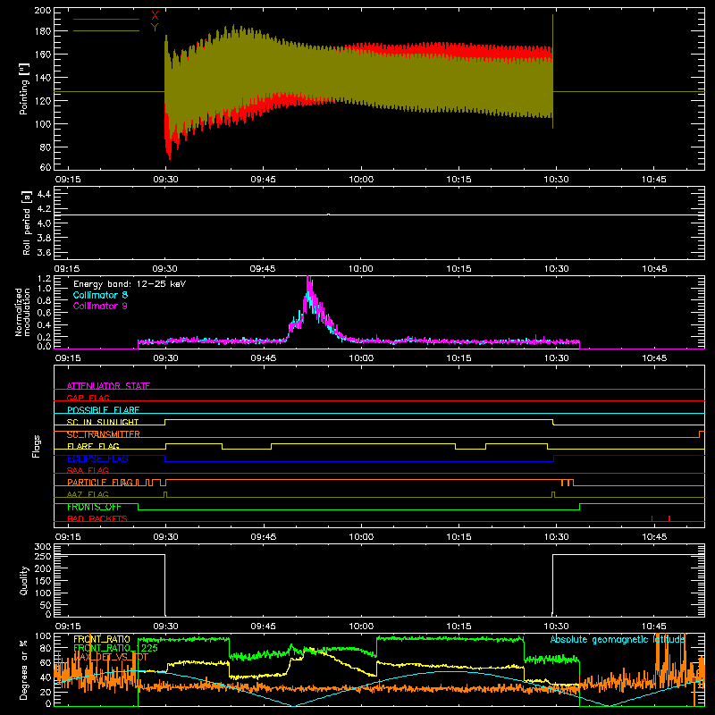715x715 pixels.
Task: Click the 10:30 time label under Flags plot
Action: click(x=556, y=537)
